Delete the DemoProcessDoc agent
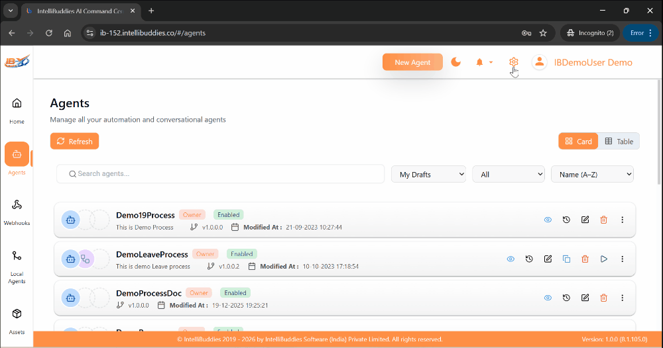This screenshot has height=348, width=663. pos(603,298)
